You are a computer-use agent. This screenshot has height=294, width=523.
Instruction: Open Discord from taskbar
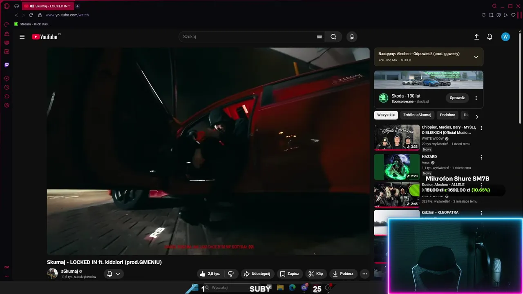(304, 288)
